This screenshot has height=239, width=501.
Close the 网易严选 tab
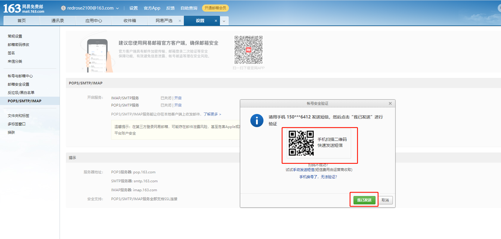pyautogui.click(x=180, y=21)
